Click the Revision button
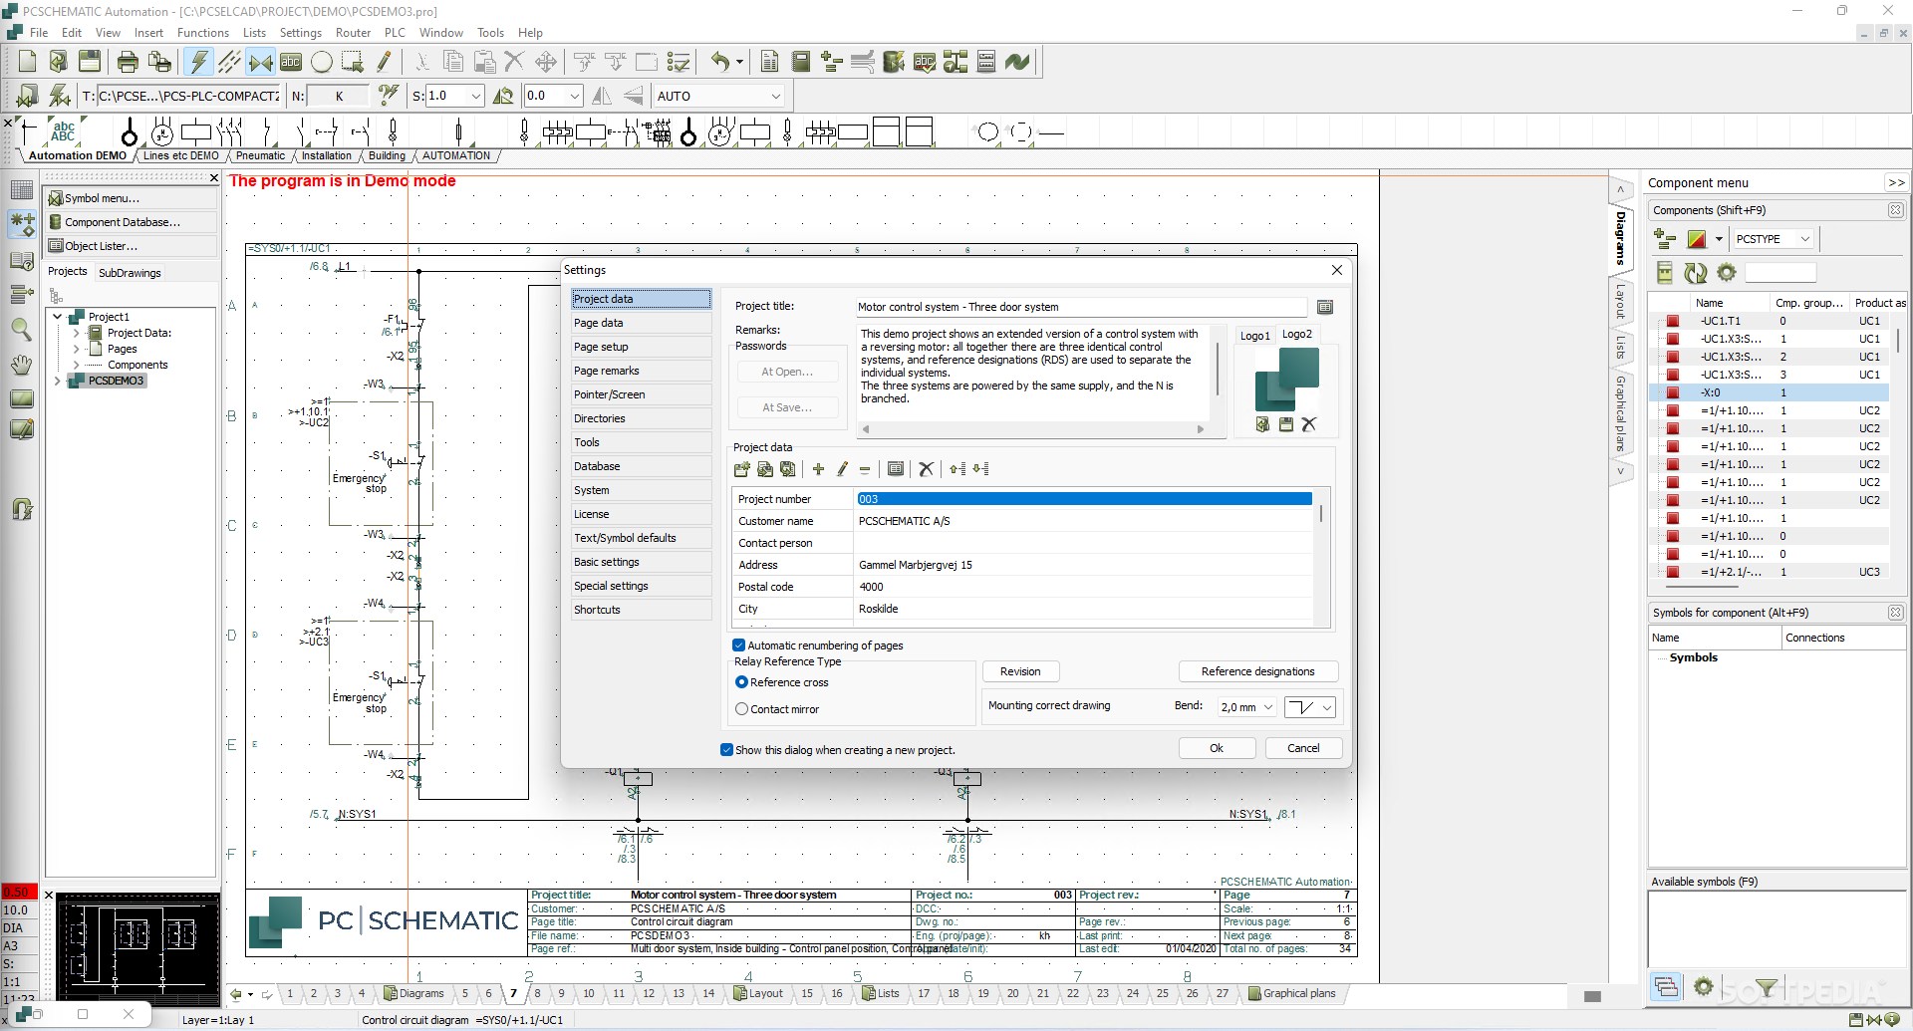Image resolution: width=1913 pixels, height=1031 pixels. [x=1020, y=671]
